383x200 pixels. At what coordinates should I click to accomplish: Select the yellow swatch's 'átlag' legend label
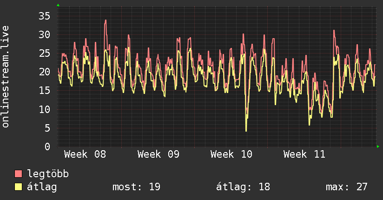pyautogui.click(x=42, y=187)
